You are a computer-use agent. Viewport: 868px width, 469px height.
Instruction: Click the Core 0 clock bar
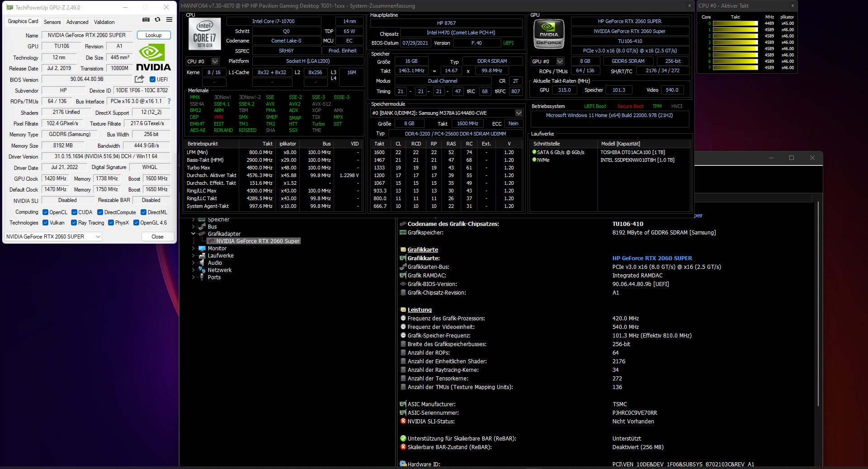click(736, 23)
